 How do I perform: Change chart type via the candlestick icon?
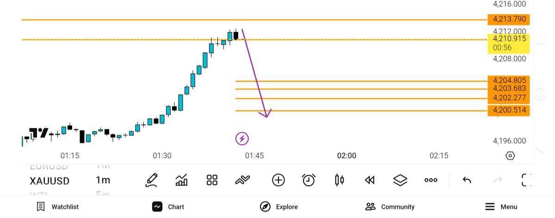click(x=339, y=180)
